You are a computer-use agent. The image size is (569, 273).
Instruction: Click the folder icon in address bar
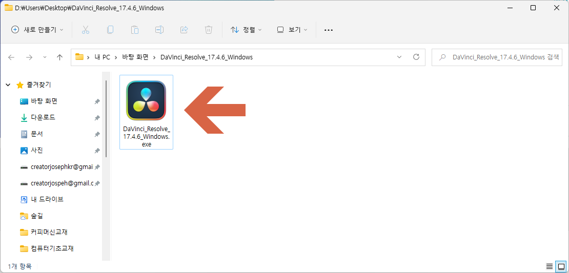tap(79, 57)
